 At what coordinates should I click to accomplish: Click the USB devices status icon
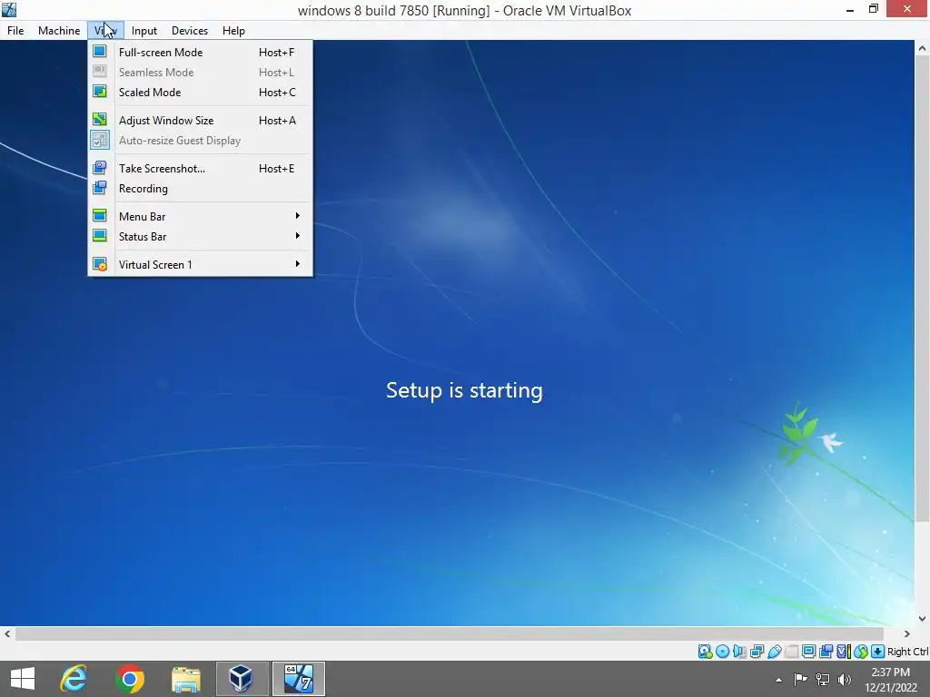point(774,652)
